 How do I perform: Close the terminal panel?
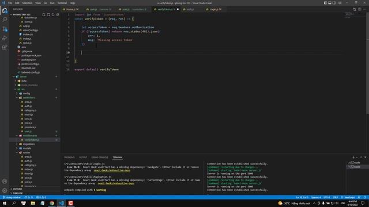pos(365,157)
